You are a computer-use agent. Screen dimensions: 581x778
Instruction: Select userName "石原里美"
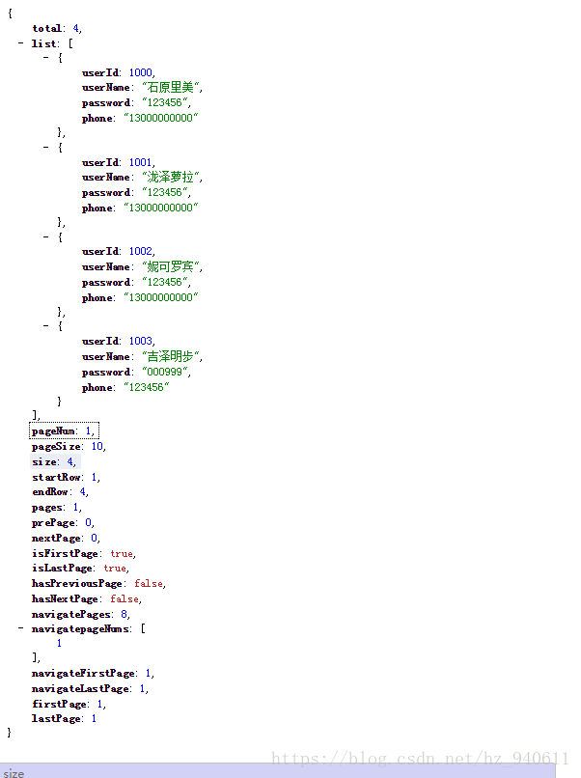(x=171, y=87)
